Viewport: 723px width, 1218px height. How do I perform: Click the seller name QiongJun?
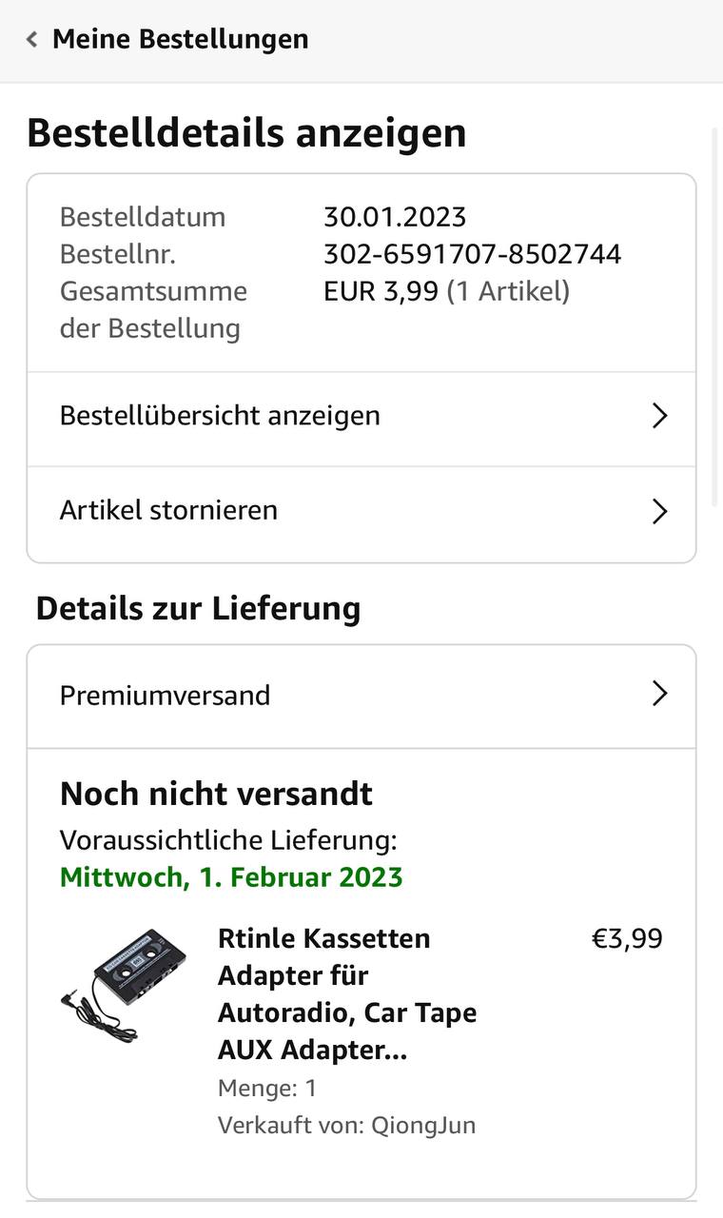[x=422, y=1126]
